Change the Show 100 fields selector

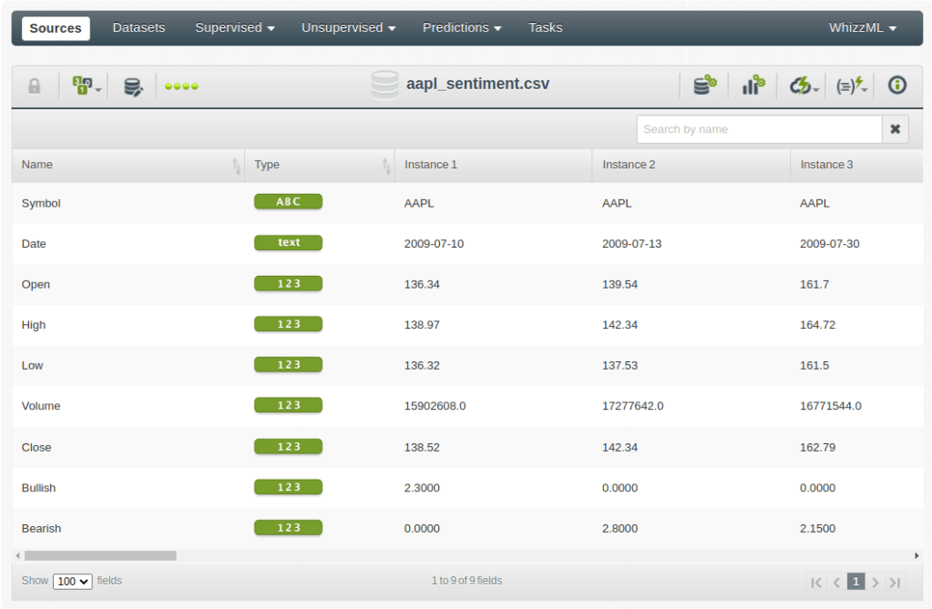(73, 581)
